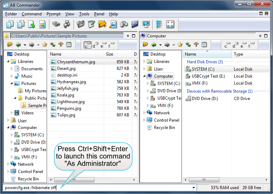
Task: Select the d: drive button in left panel
Action: point(96,45)
